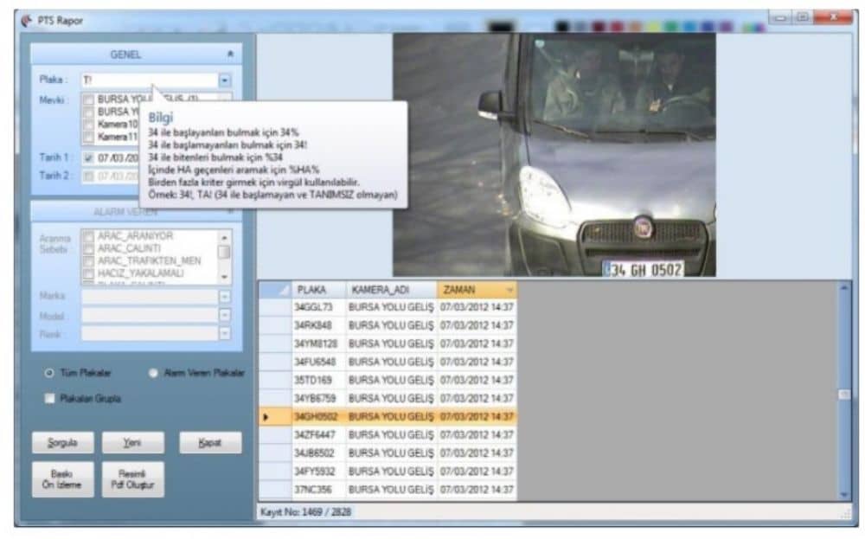Sort by the KAMERA_ADI column header
865x539 pixels.
pos(392,290)
